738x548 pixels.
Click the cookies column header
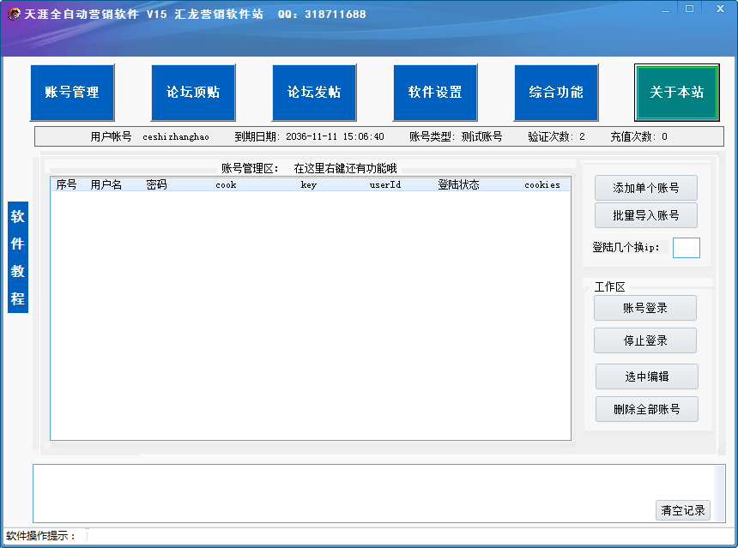(541, 184)
